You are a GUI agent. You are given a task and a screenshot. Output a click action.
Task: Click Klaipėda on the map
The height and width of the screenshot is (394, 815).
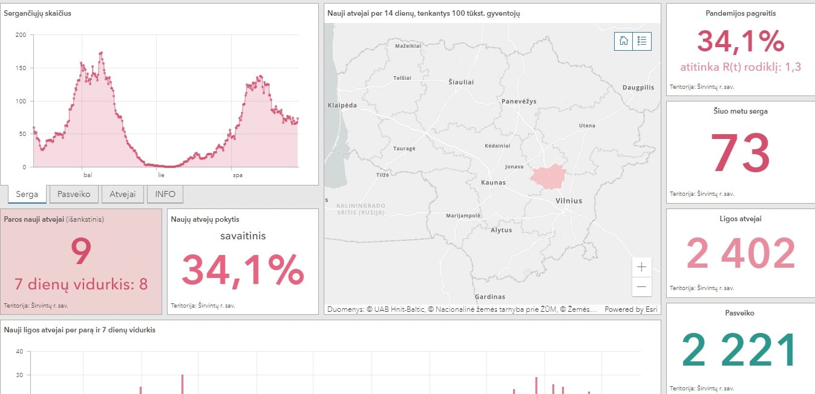(342, 105)
